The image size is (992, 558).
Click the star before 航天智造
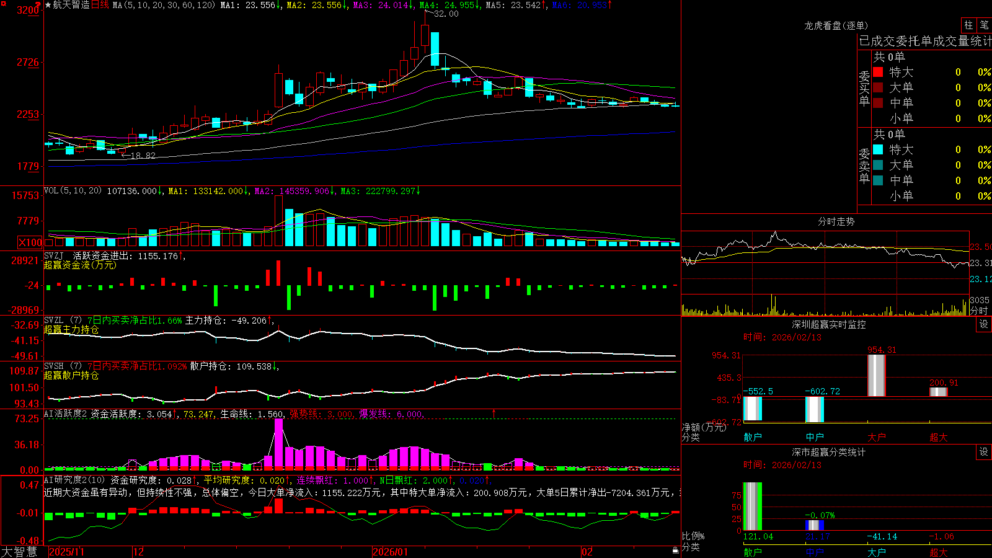click(48, 5)
